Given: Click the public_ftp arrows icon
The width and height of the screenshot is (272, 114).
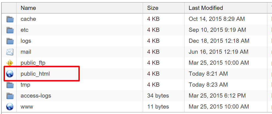Looking at the screenshot, I should tap(10, 63).
